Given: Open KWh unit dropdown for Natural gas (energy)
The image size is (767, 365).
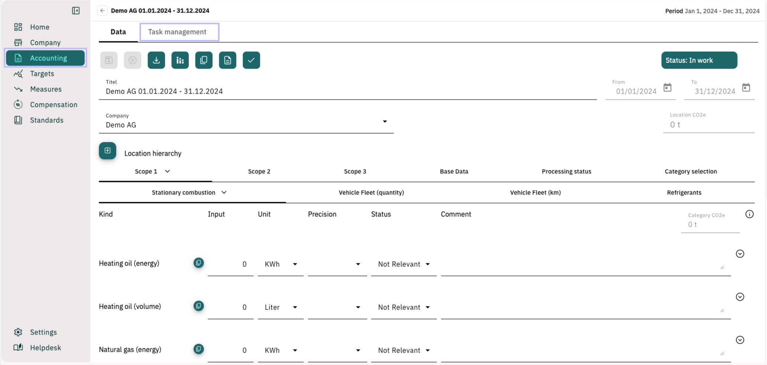Looking at the screenshot, I should pos(281,350).
